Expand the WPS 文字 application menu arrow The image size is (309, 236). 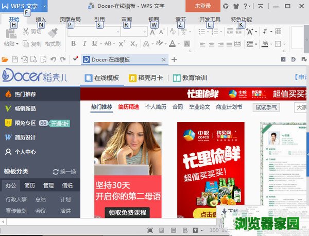point(45,6)
